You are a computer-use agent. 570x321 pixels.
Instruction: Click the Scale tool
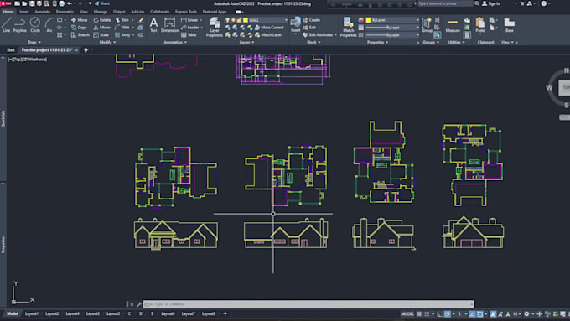[101, 35]
